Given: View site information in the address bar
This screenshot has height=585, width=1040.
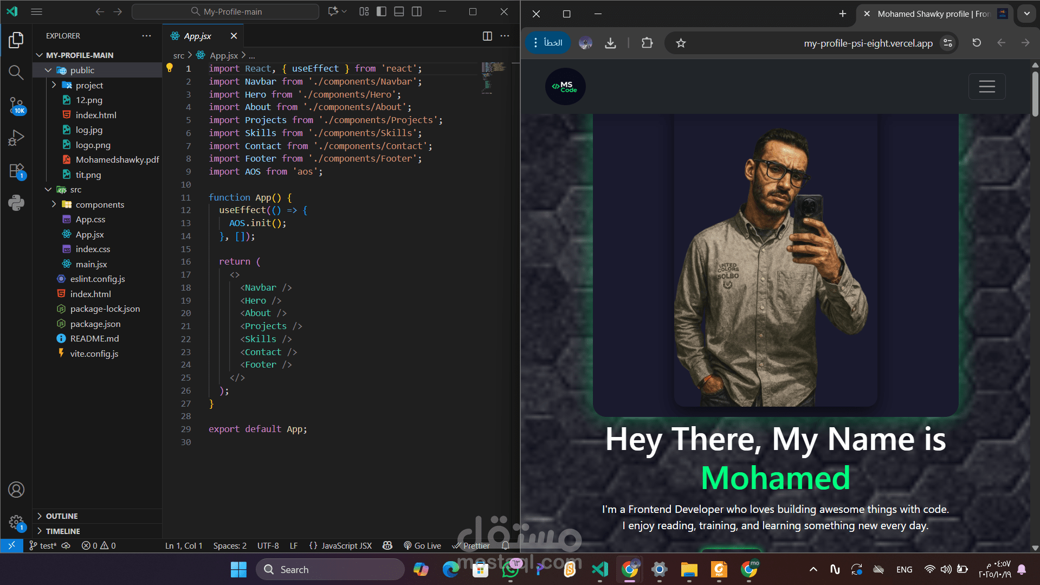Looking at the screenshot, I should click(948, 43).
